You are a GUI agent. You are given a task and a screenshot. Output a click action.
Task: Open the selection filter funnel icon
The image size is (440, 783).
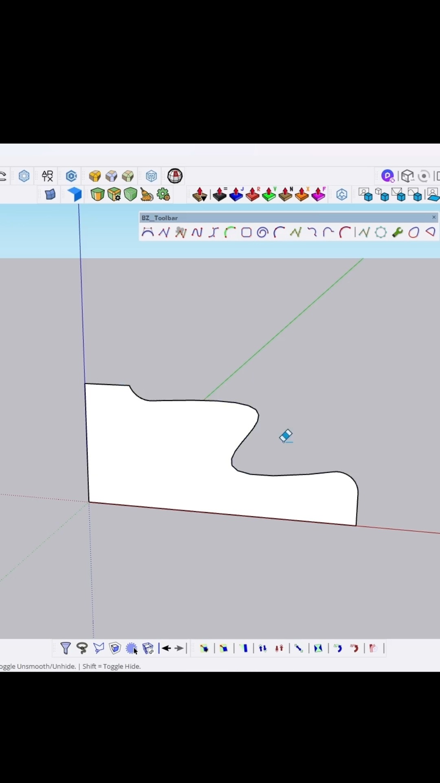(66, 648)
